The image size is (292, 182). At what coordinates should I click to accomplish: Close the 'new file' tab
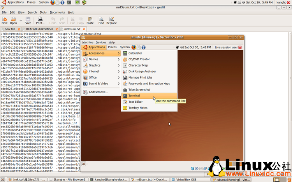[x=19, y=29]
